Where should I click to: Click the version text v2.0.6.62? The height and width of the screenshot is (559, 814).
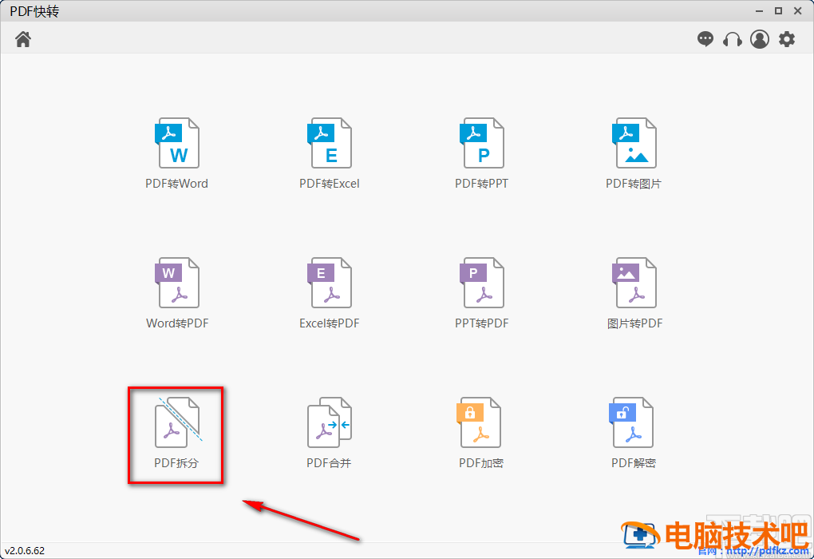(25, 551)
